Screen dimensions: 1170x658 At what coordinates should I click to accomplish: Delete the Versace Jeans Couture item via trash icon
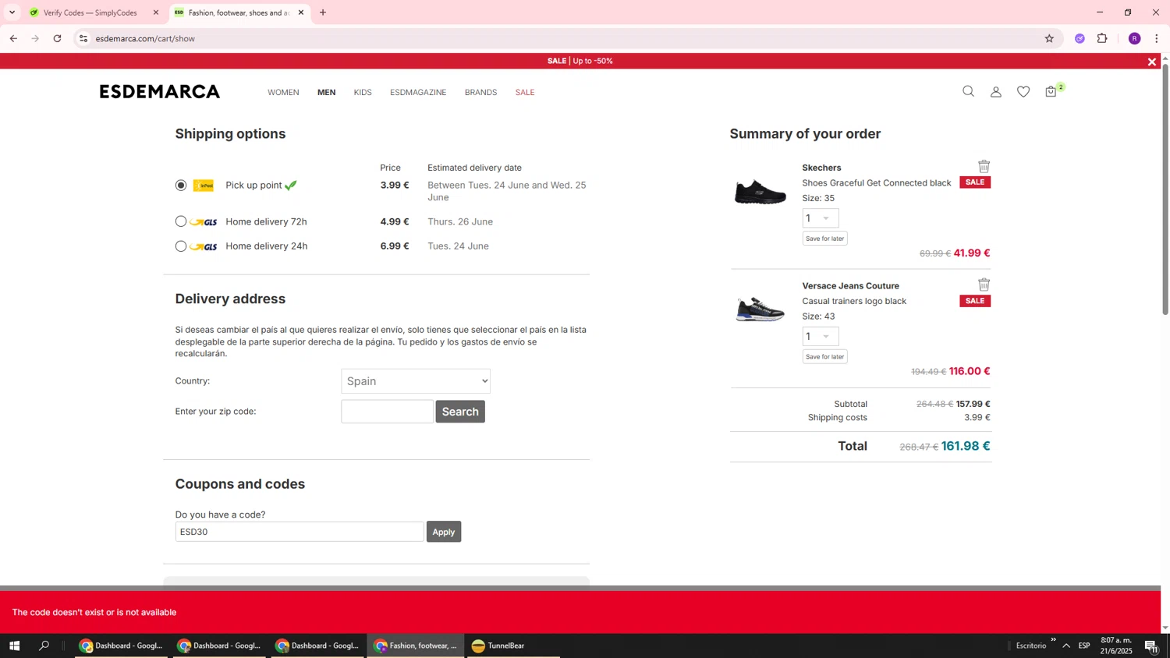point(984,285)
